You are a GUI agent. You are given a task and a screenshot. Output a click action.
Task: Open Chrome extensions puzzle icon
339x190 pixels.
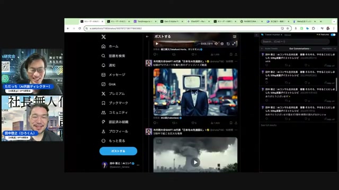(313, 28)
